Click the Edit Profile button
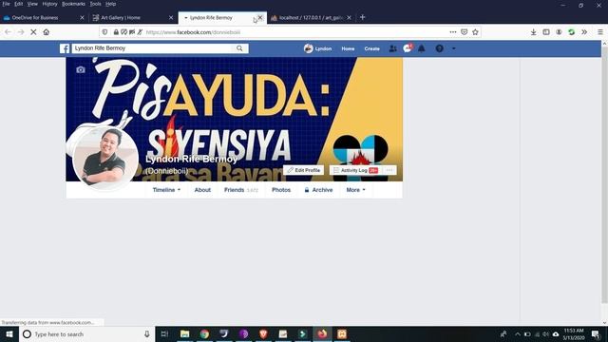The height and width of the screenshot is (342, 608). [x=304, y=170]
